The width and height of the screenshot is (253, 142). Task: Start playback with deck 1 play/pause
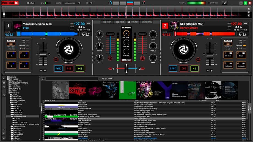(80, 69)
